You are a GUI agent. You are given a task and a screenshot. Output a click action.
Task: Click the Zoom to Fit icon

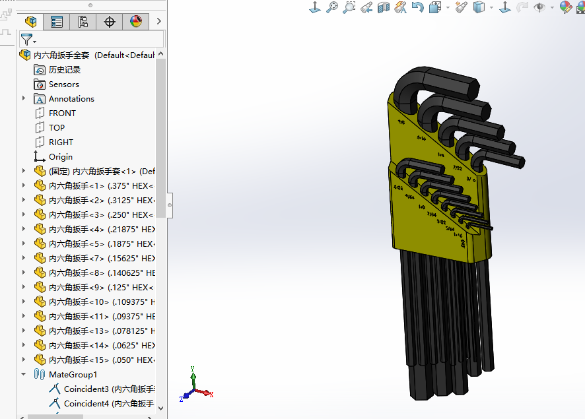coord(331,7)
